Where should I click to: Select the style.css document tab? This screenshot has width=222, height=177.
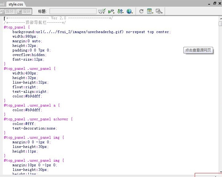click(x=15, y=4)
